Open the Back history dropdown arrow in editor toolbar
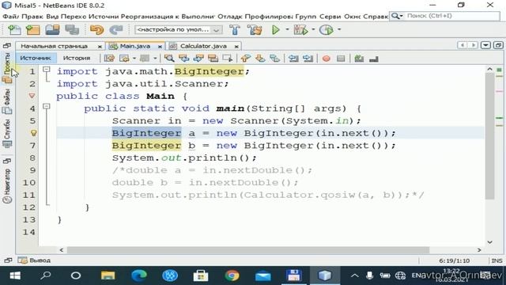The width and height of the screenshot is (506, 285). [134, 58]
